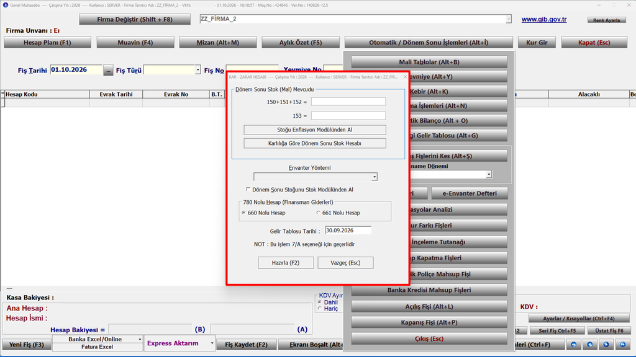The height and width of the screenshot is (357, 636).
Task: Open Otomatik / Dönem Sonu İşlemleri menu
Action: click(429, 43)
